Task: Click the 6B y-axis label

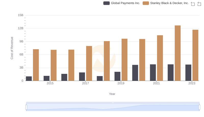Action: (x=21, y=55)
